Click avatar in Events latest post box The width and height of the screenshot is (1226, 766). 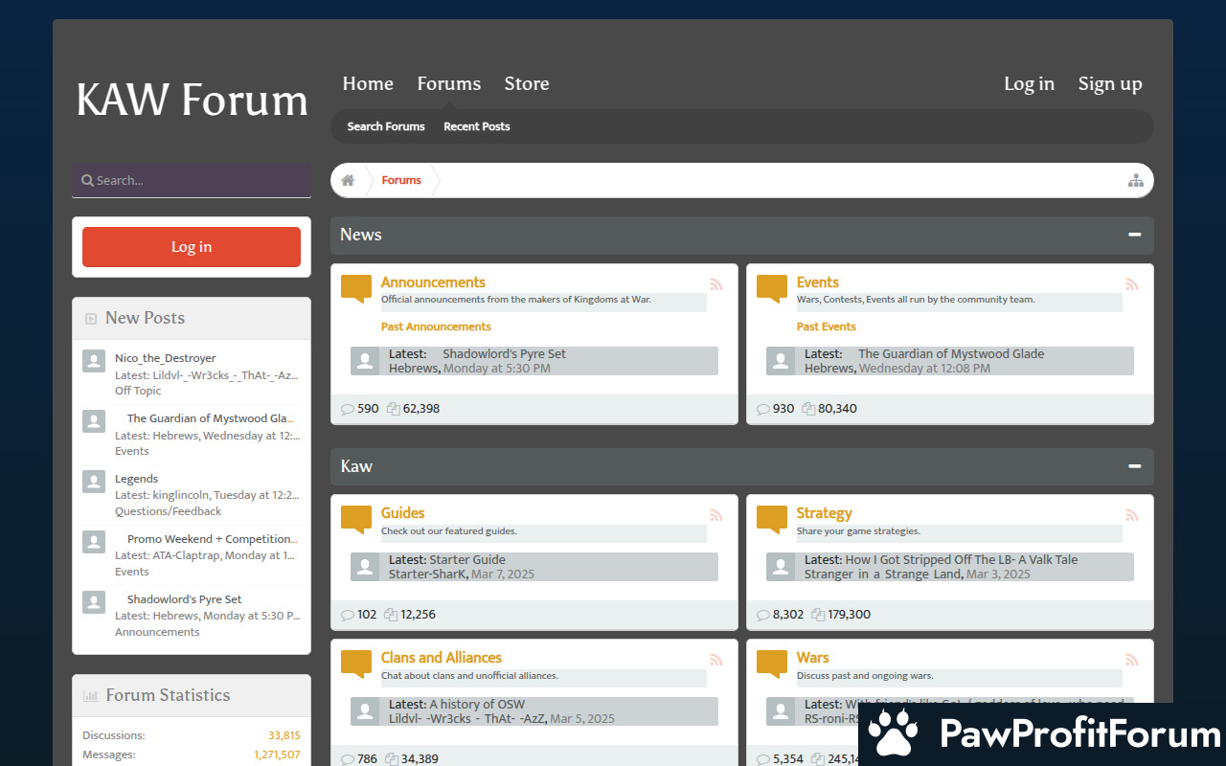(x=781, y=361)
